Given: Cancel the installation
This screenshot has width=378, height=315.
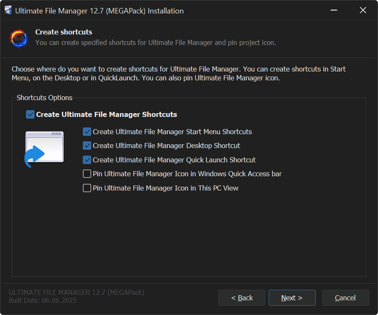Looking at the screenshot, I should [x=345, y=298].
